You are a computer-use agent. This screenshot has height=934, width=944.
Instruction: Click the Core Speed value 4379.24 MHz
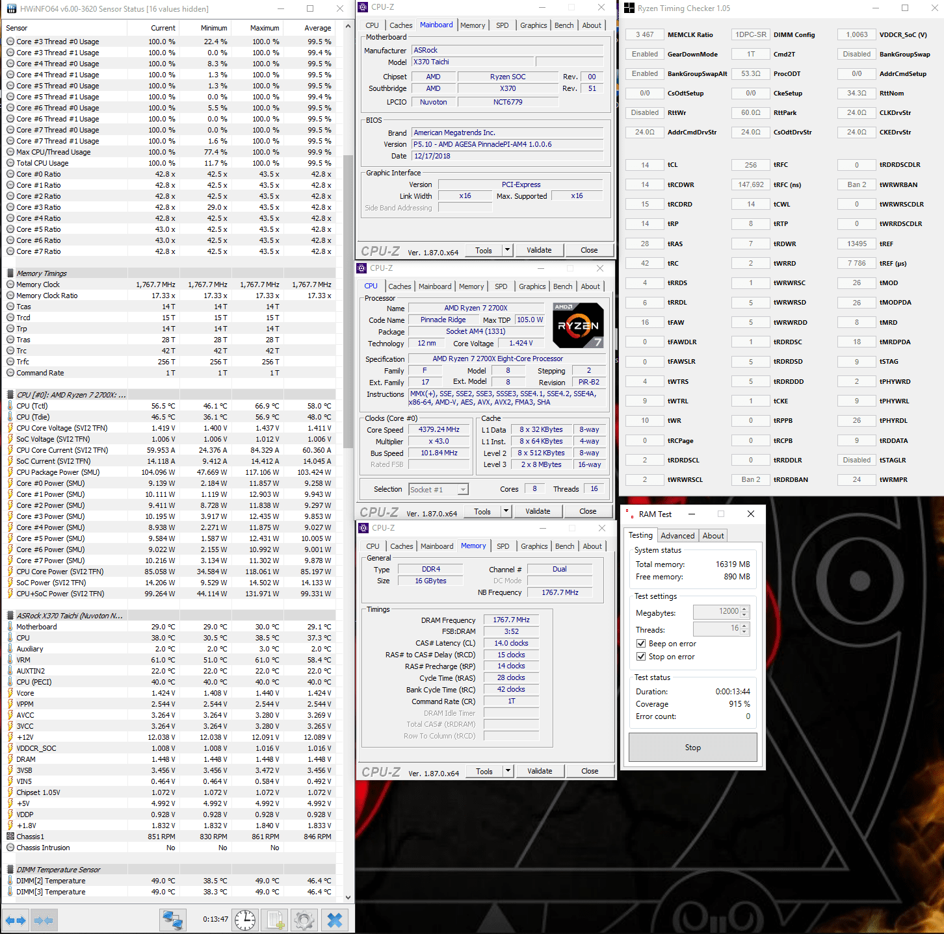pyautogui.click(x=439, y=430)
